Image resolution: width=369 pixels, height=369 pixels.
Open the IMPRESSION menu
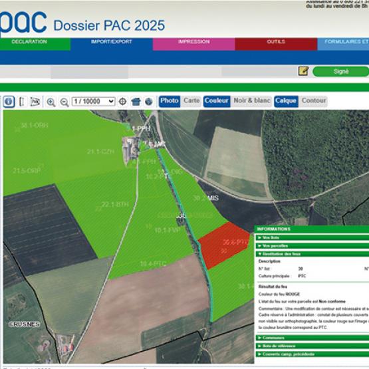(x=193, y=44)
